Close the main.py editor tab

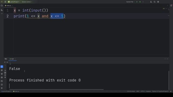point(12,5)
